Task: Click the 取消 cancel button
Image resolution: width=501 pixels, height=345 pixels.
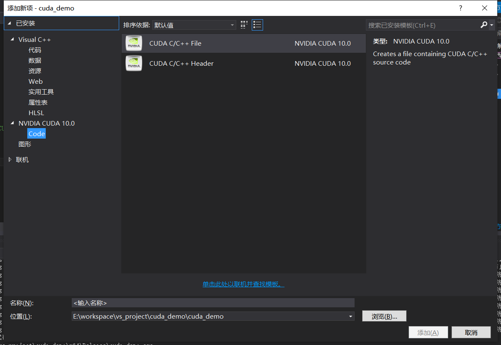Action: pyautogui.click(x=471, y=332)
